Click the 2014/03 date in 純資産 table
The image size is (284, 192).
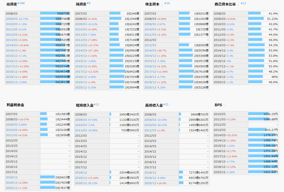pos(81,51)
